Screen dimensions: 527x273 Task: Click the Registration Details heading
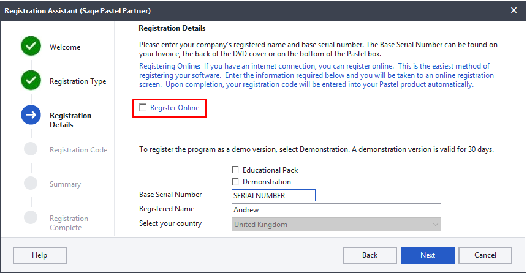[x=172, y=28]
